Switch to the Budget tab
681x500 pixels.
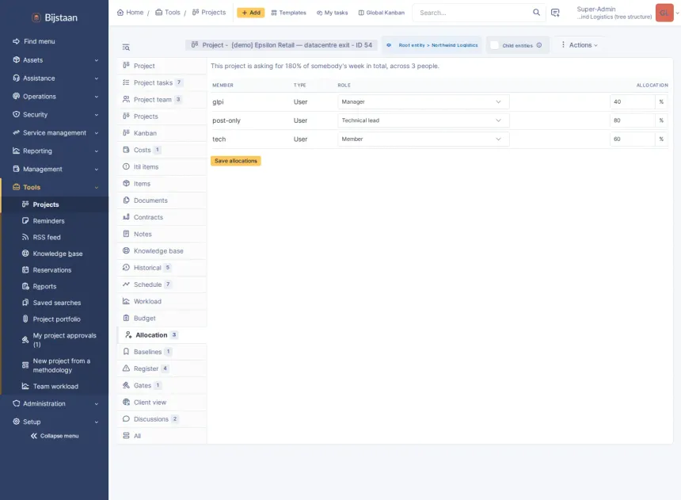pos(162,319)
